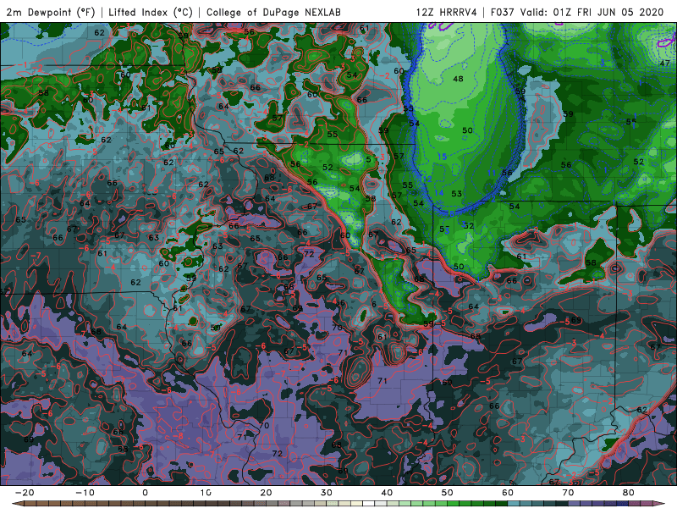Click the blue '12' lifted index contour label
Image resolution: width=677 pixels, height=508 pixels.
[x=427, y=179]
